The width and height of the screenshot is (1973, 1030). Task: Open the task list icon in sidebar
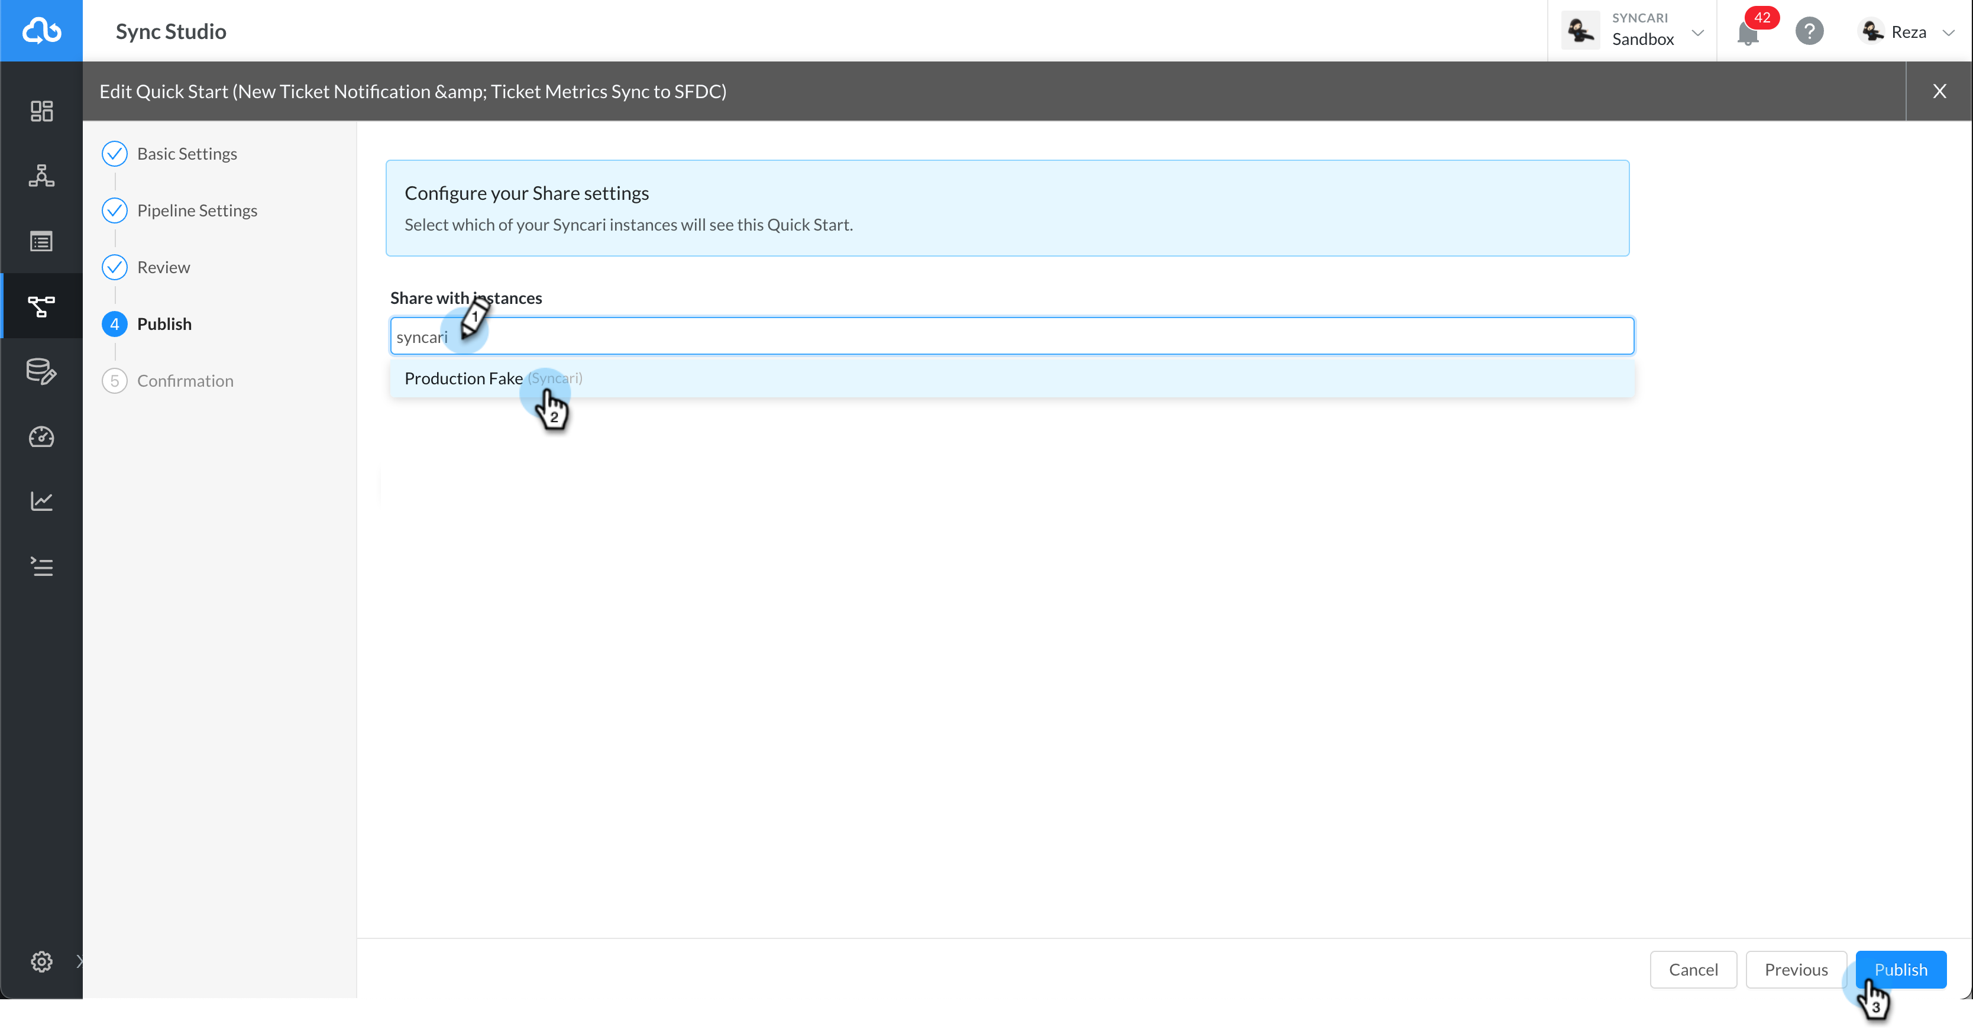pyautogui.click(x=41, y=566)
